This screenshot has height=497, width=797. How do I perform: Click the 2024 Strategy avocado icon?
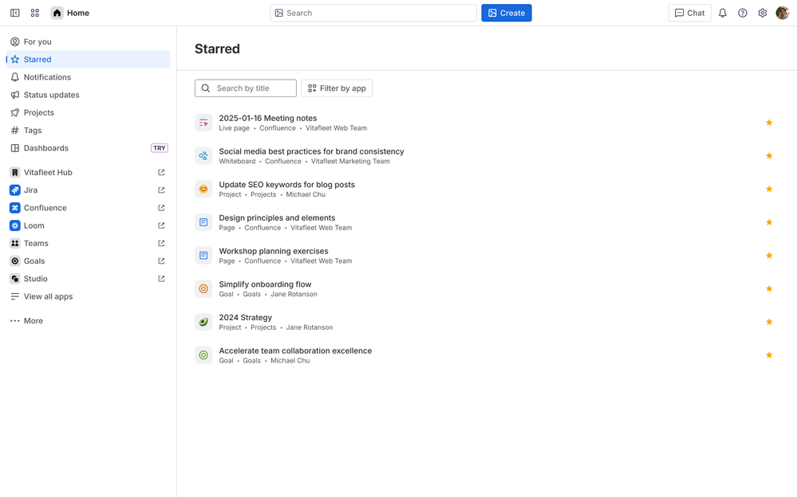coord(203,323)
